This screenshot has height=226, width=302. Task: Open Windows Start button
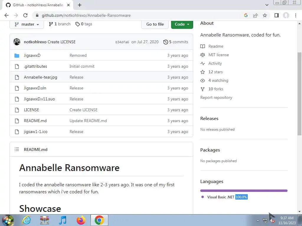[8, 220]
